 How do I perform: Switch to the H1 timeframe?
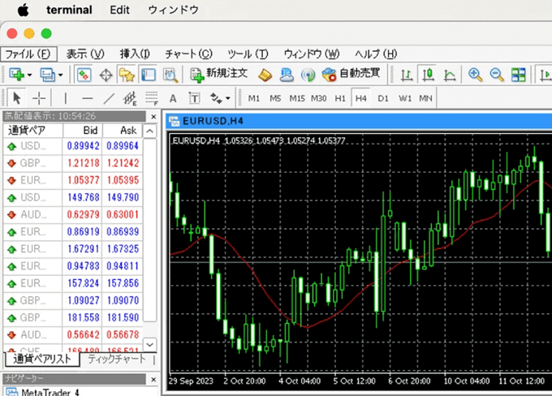coord(340,98)
